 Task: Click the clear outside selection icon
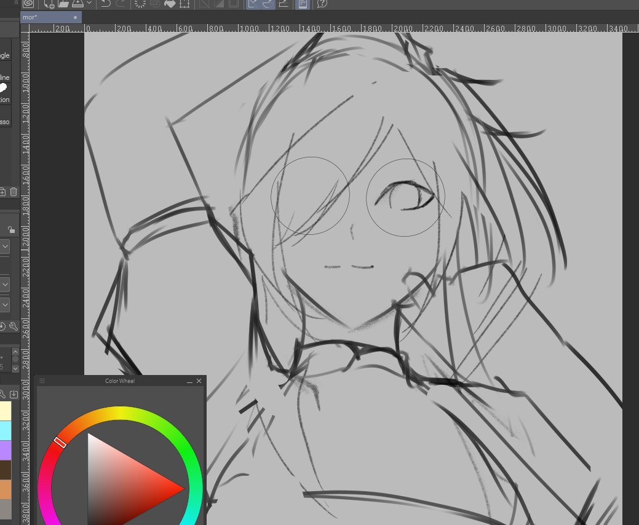tap(155, 4)
